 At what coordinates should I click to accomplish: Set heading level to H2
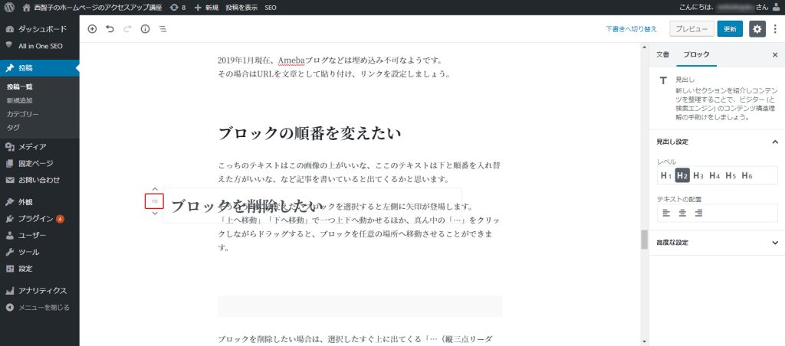[x=682, y=175]
